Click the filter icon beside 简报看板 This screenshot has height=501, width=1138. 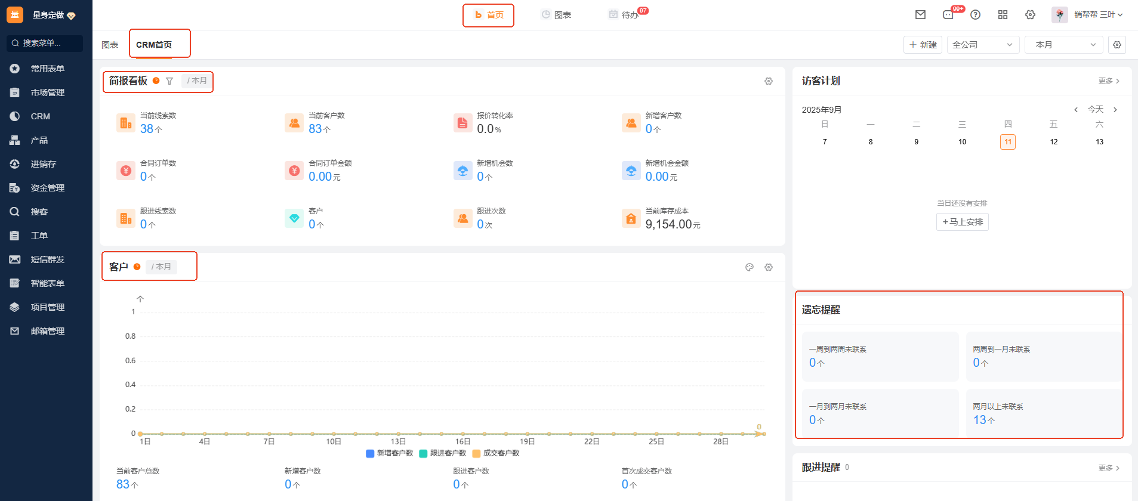(169, 81)
